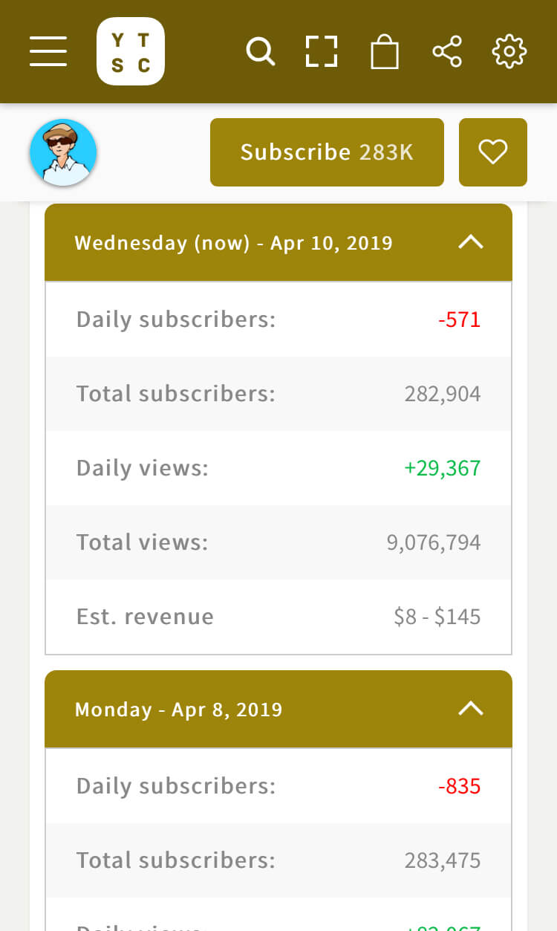Click the Wednesday (now) - Apr 10, 2019 header
Screen dimensions: 557x931
click(x=234, y=243)
